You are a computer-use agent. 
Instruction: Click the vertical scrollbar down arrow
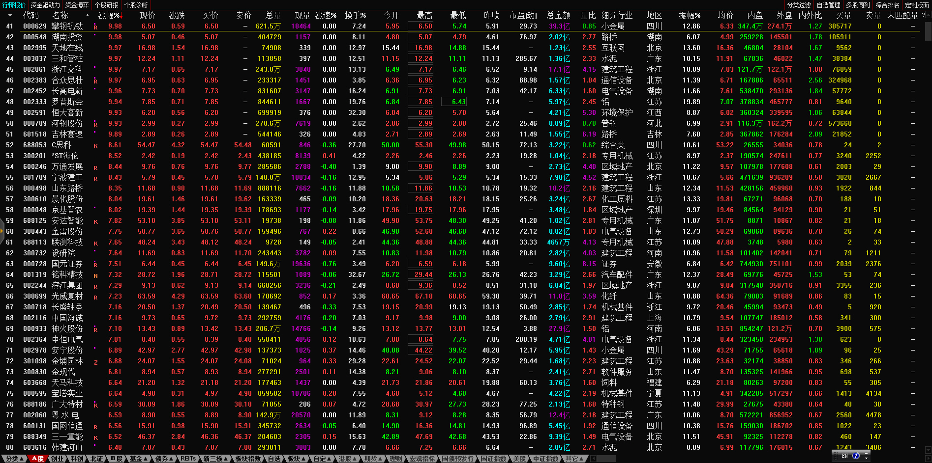[928, 449]
